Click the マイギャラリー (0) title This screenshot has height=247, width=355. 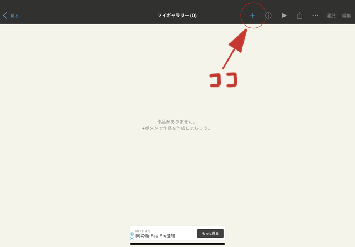(177, 16)
